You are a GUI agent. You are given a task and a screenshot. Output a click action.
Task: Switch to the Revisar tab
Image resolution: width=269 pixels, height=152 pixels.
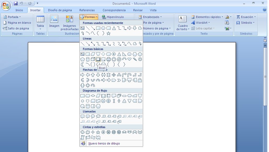pyautogui.click(x=138, y=10)
